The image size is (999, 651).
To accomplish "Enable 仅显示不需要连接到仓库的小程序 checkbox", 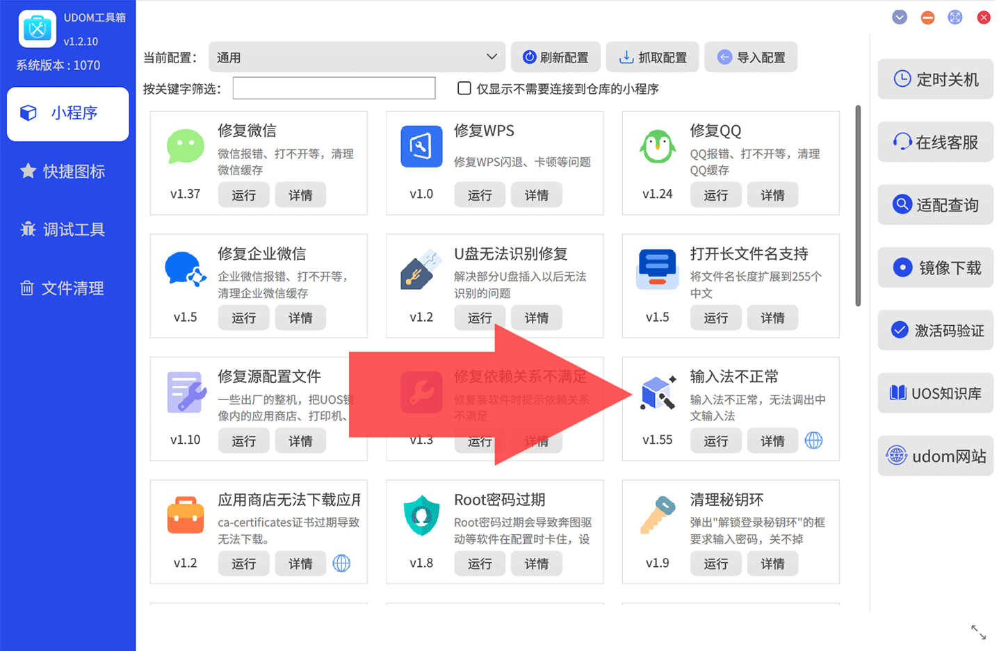I will tap(464, 88).
